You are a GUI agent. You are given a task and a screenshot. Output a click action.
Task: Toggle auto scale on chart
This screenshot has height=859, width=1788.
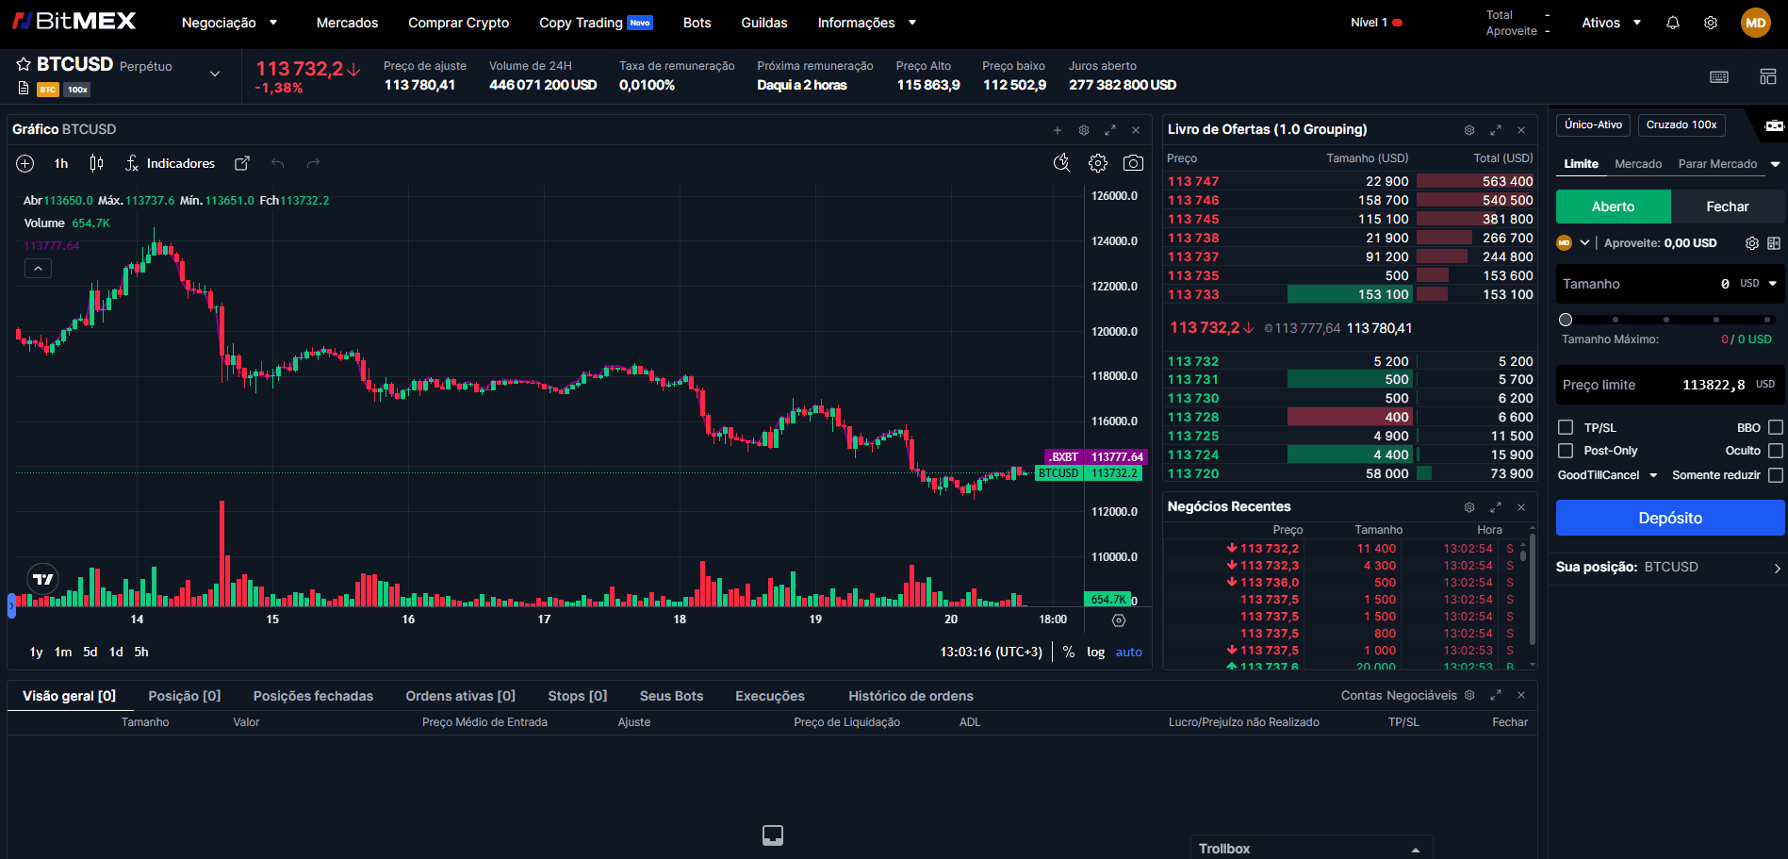[x=1128, y=652]
